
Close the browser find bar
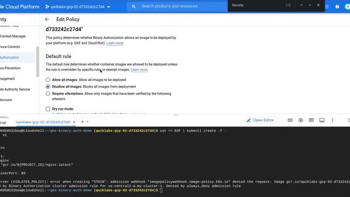coord(318,5)
